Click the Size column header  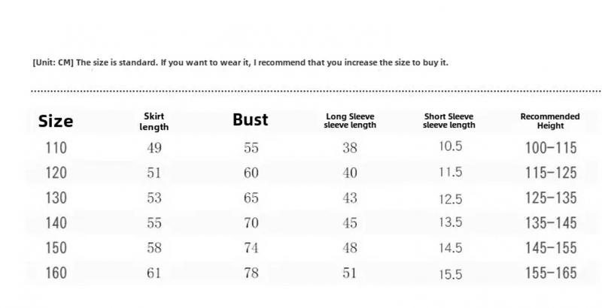[56, 121]
